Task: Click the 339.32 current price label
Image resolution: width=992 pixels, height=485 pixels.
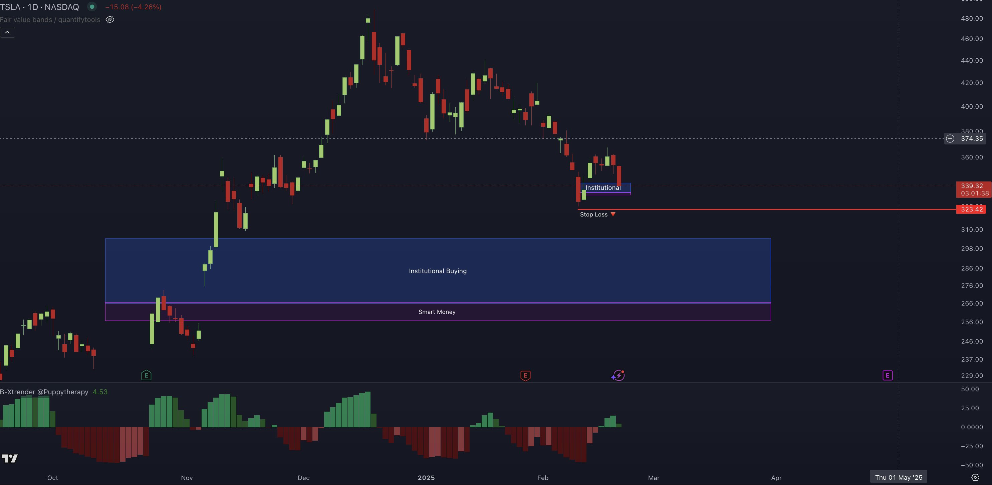Action: [972, 186]
